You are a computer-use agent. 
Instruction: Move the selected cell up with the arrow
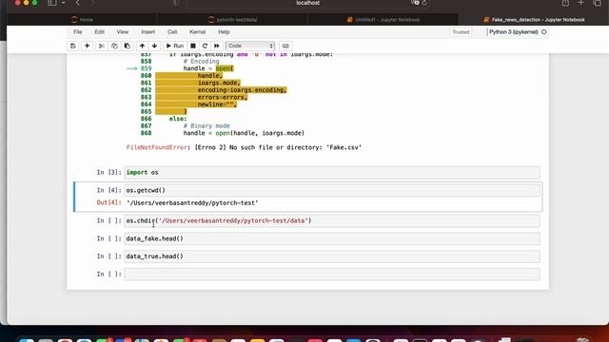tap(142, 46)
